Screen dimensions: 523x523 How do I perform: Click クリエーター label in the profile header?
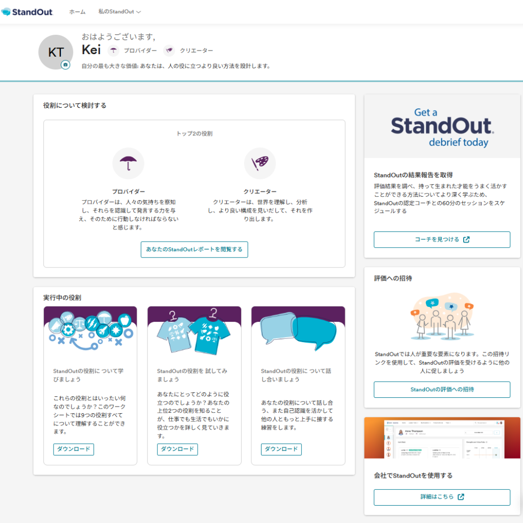tap(197, 51)
